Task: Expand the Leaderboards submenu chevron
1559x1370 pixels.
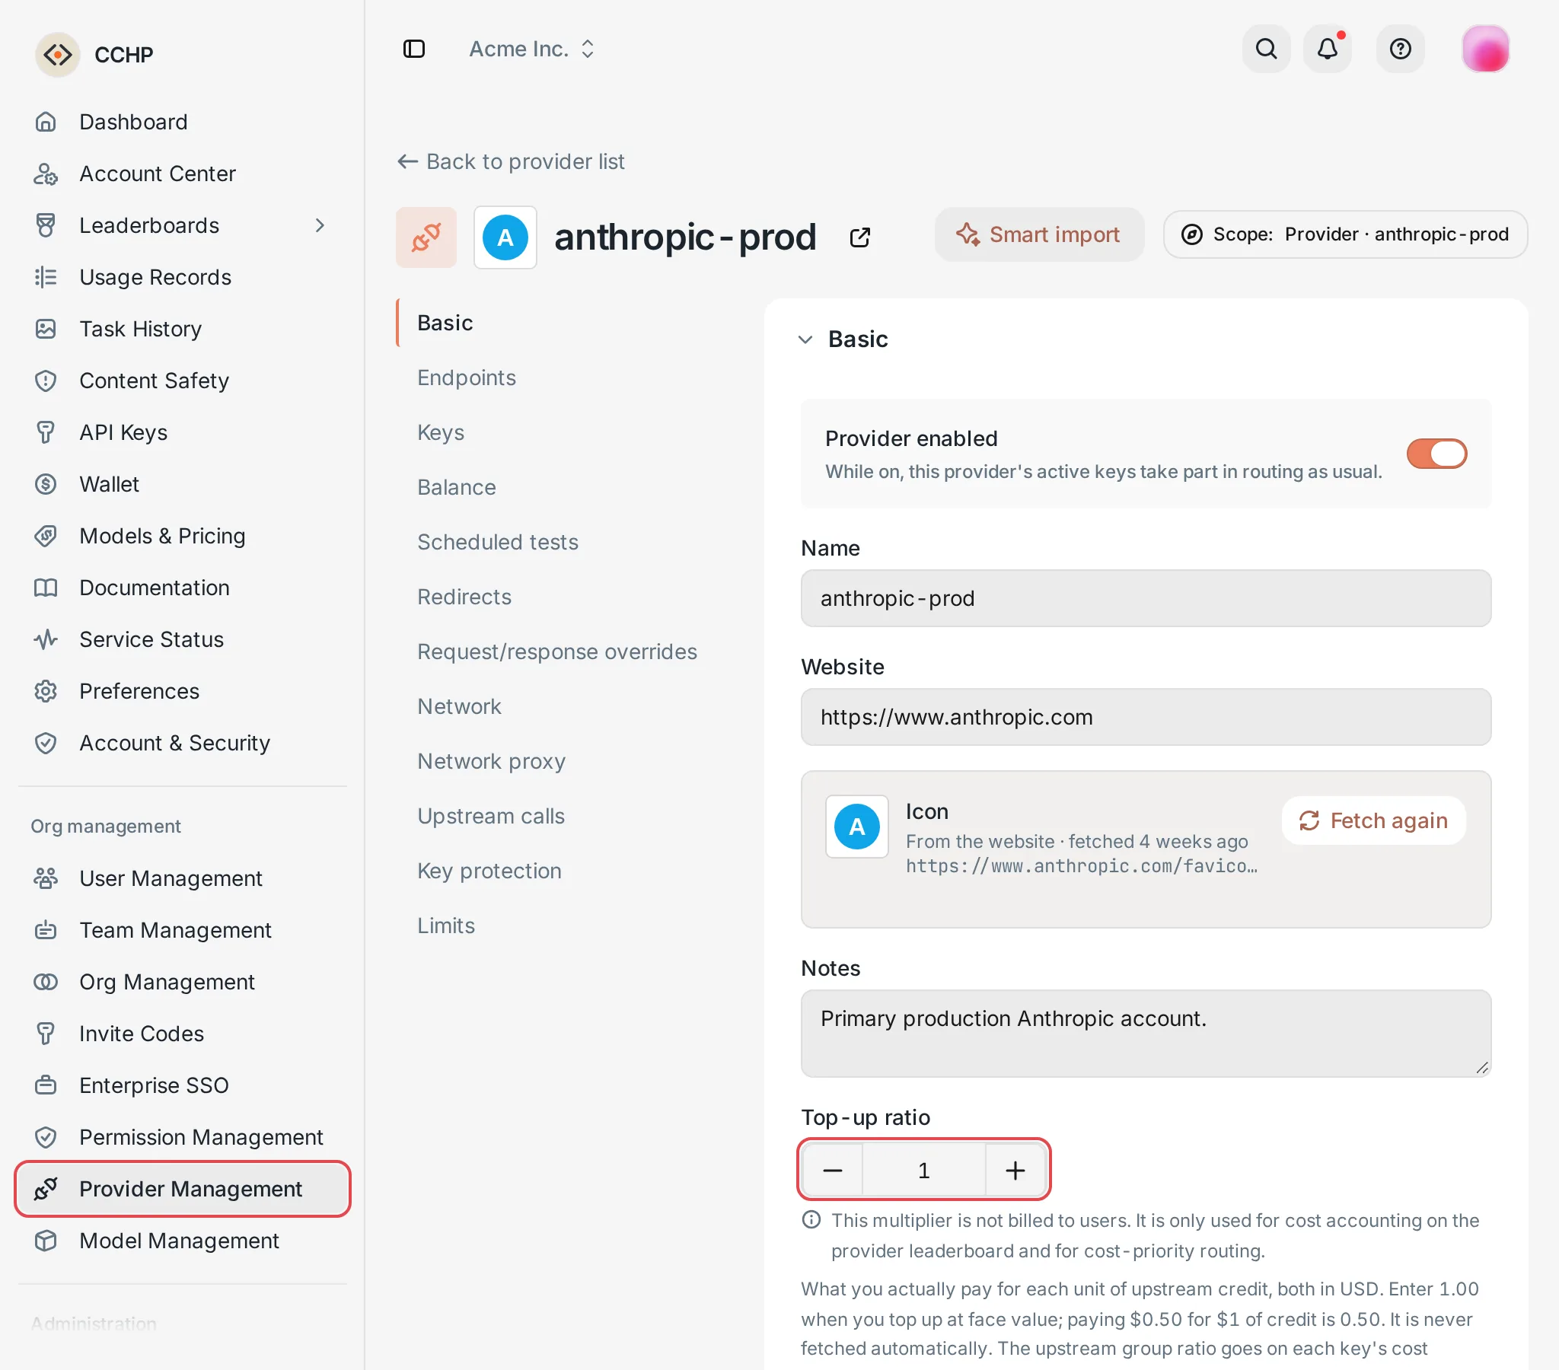Action: 320,226
